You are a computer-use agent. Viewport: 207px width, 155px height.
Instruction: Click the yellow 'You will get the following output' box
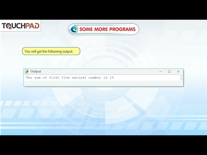51,51
